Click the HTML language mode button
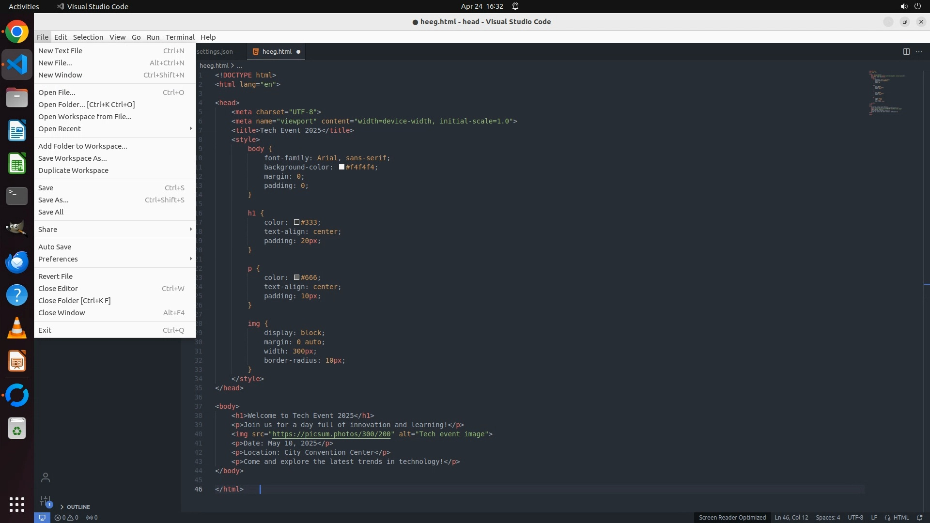The image size is (930, 523). point(900,517)
